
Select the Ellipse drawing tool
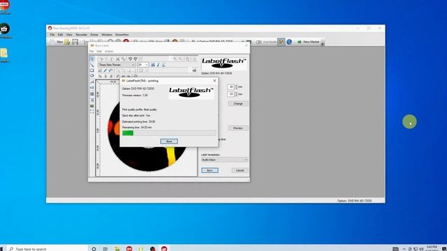tap(92, 76)
